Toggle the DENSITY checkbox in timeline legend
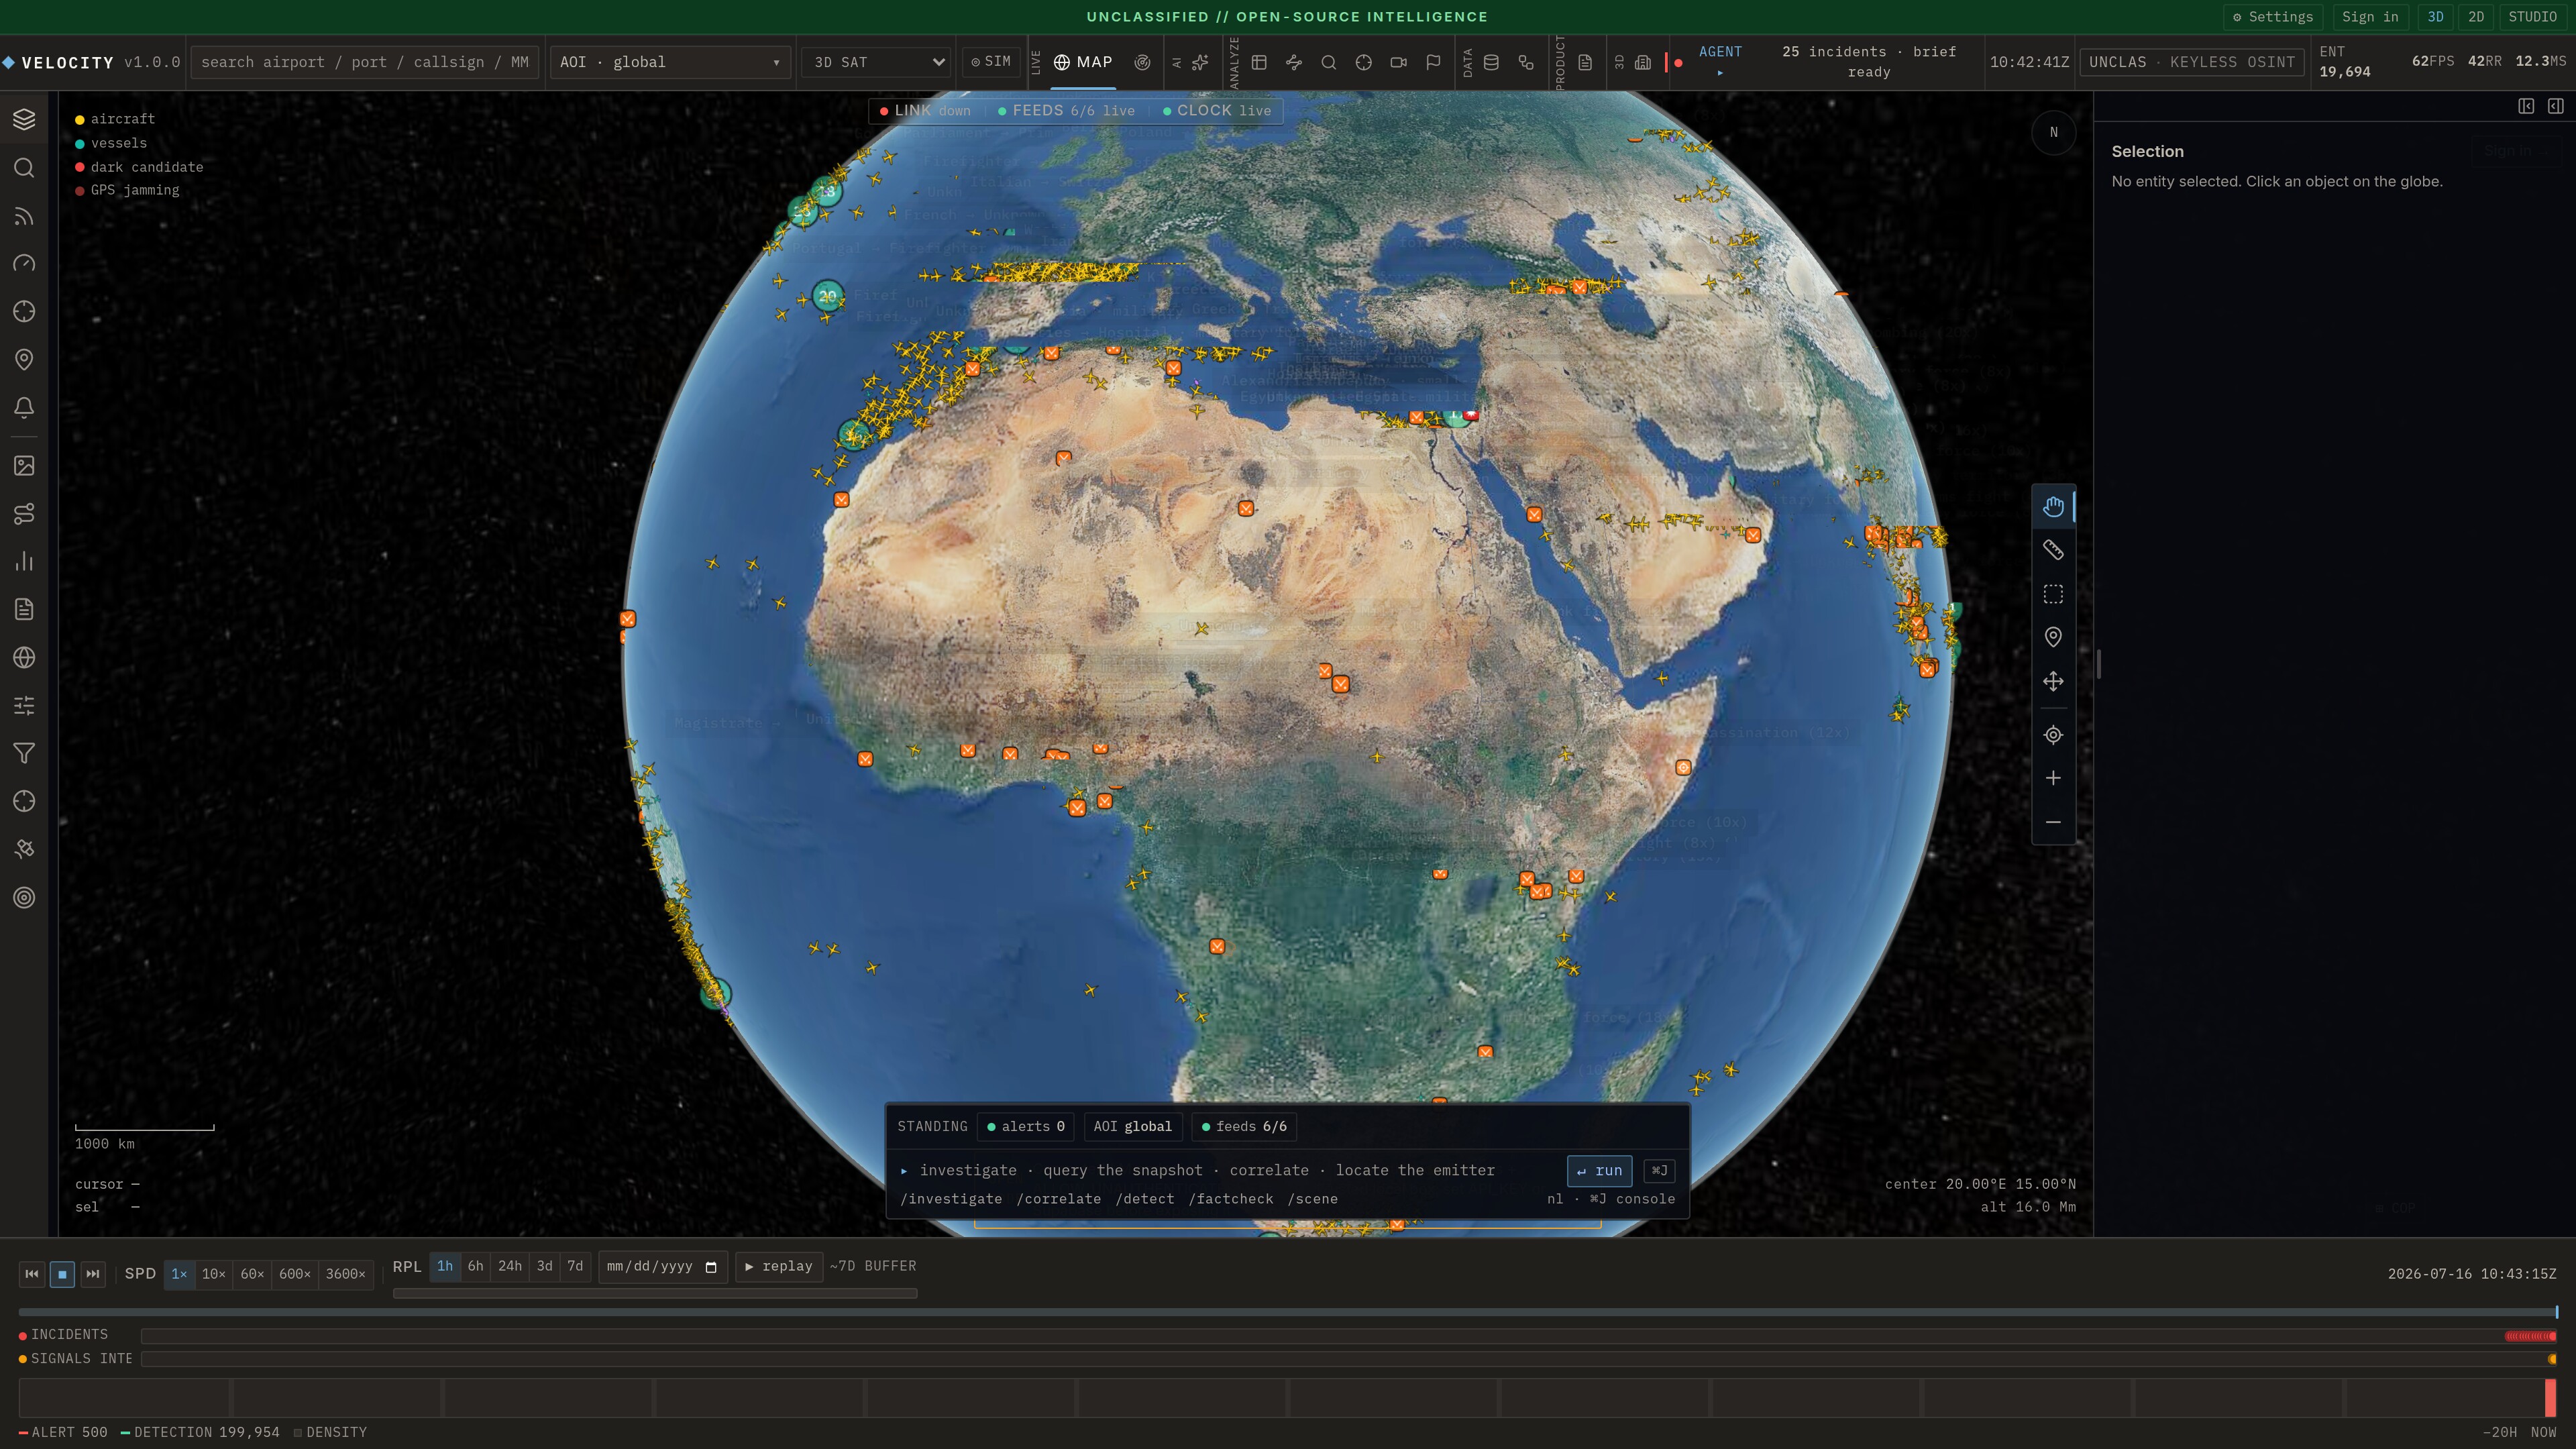Viewport: 2576px width, 1449px height. click(x=298, y=1432)
